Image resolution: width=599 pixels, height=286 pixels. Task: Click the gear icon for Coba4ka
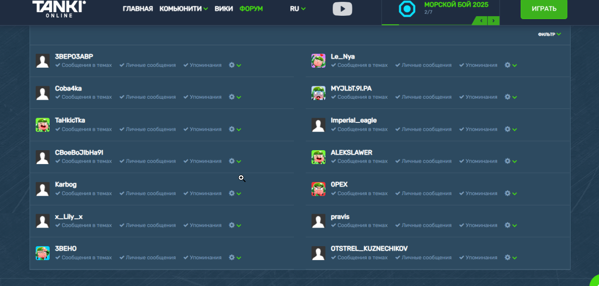tap(232, 97)
